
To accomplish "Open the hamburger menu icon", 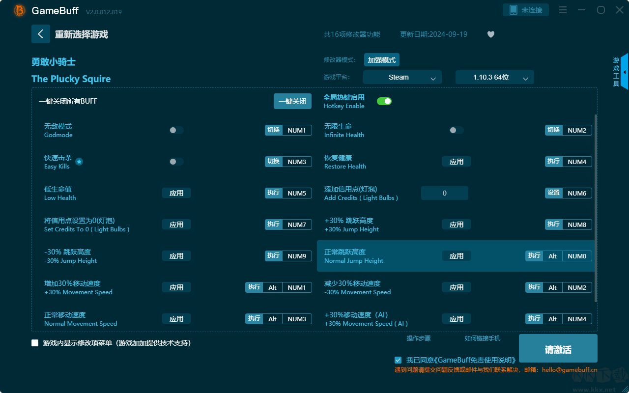I will 563,10.
